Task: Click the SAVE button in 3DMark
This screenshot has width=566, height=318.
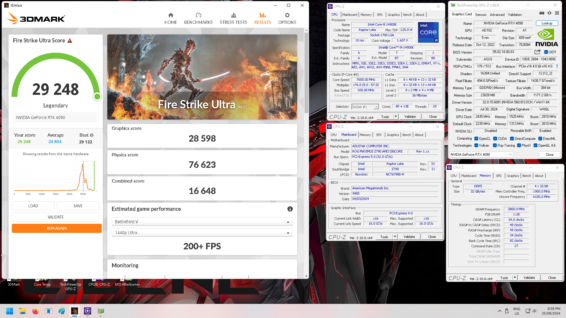Action: 78,206
